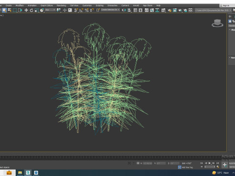Click 3ds Max taskbar icon
Viewport: 235px width, 176px height.
[28, 173]
